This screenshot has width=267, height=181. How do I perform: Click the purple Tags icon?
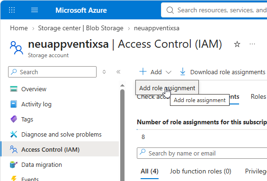pos(14,119)
